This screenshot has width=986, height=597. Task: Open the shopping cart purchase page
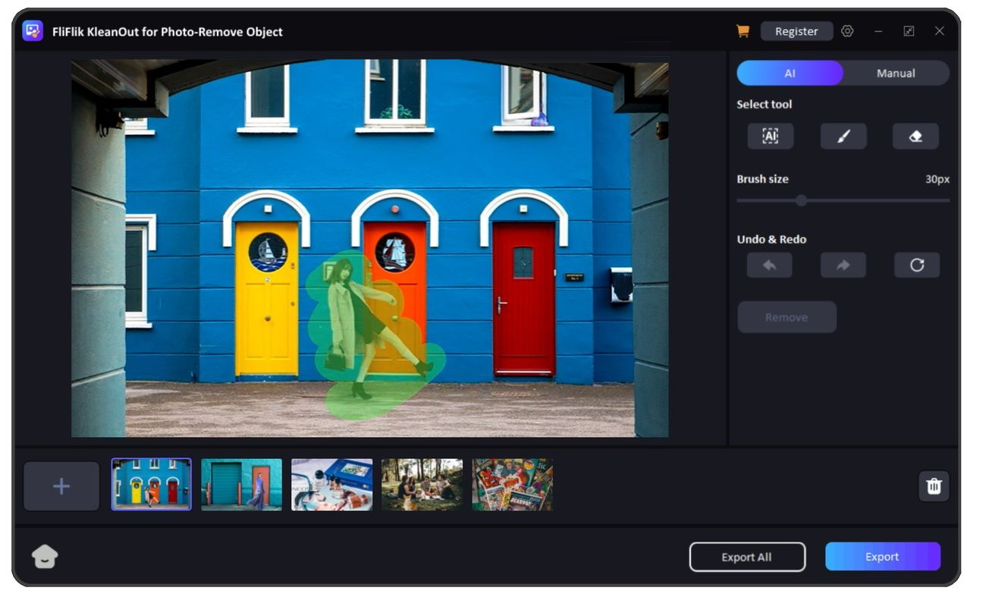(x=742, y=30)
